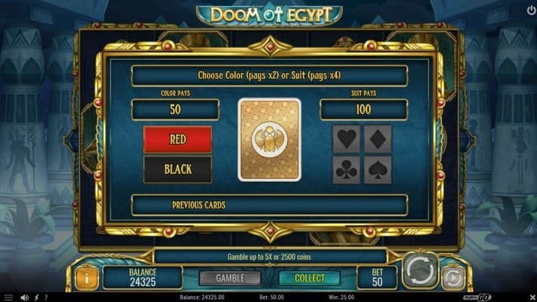The width and height of the screenshot is (537, 302).
Task: Click the round spin button
Action: click(x=420, y=270)
